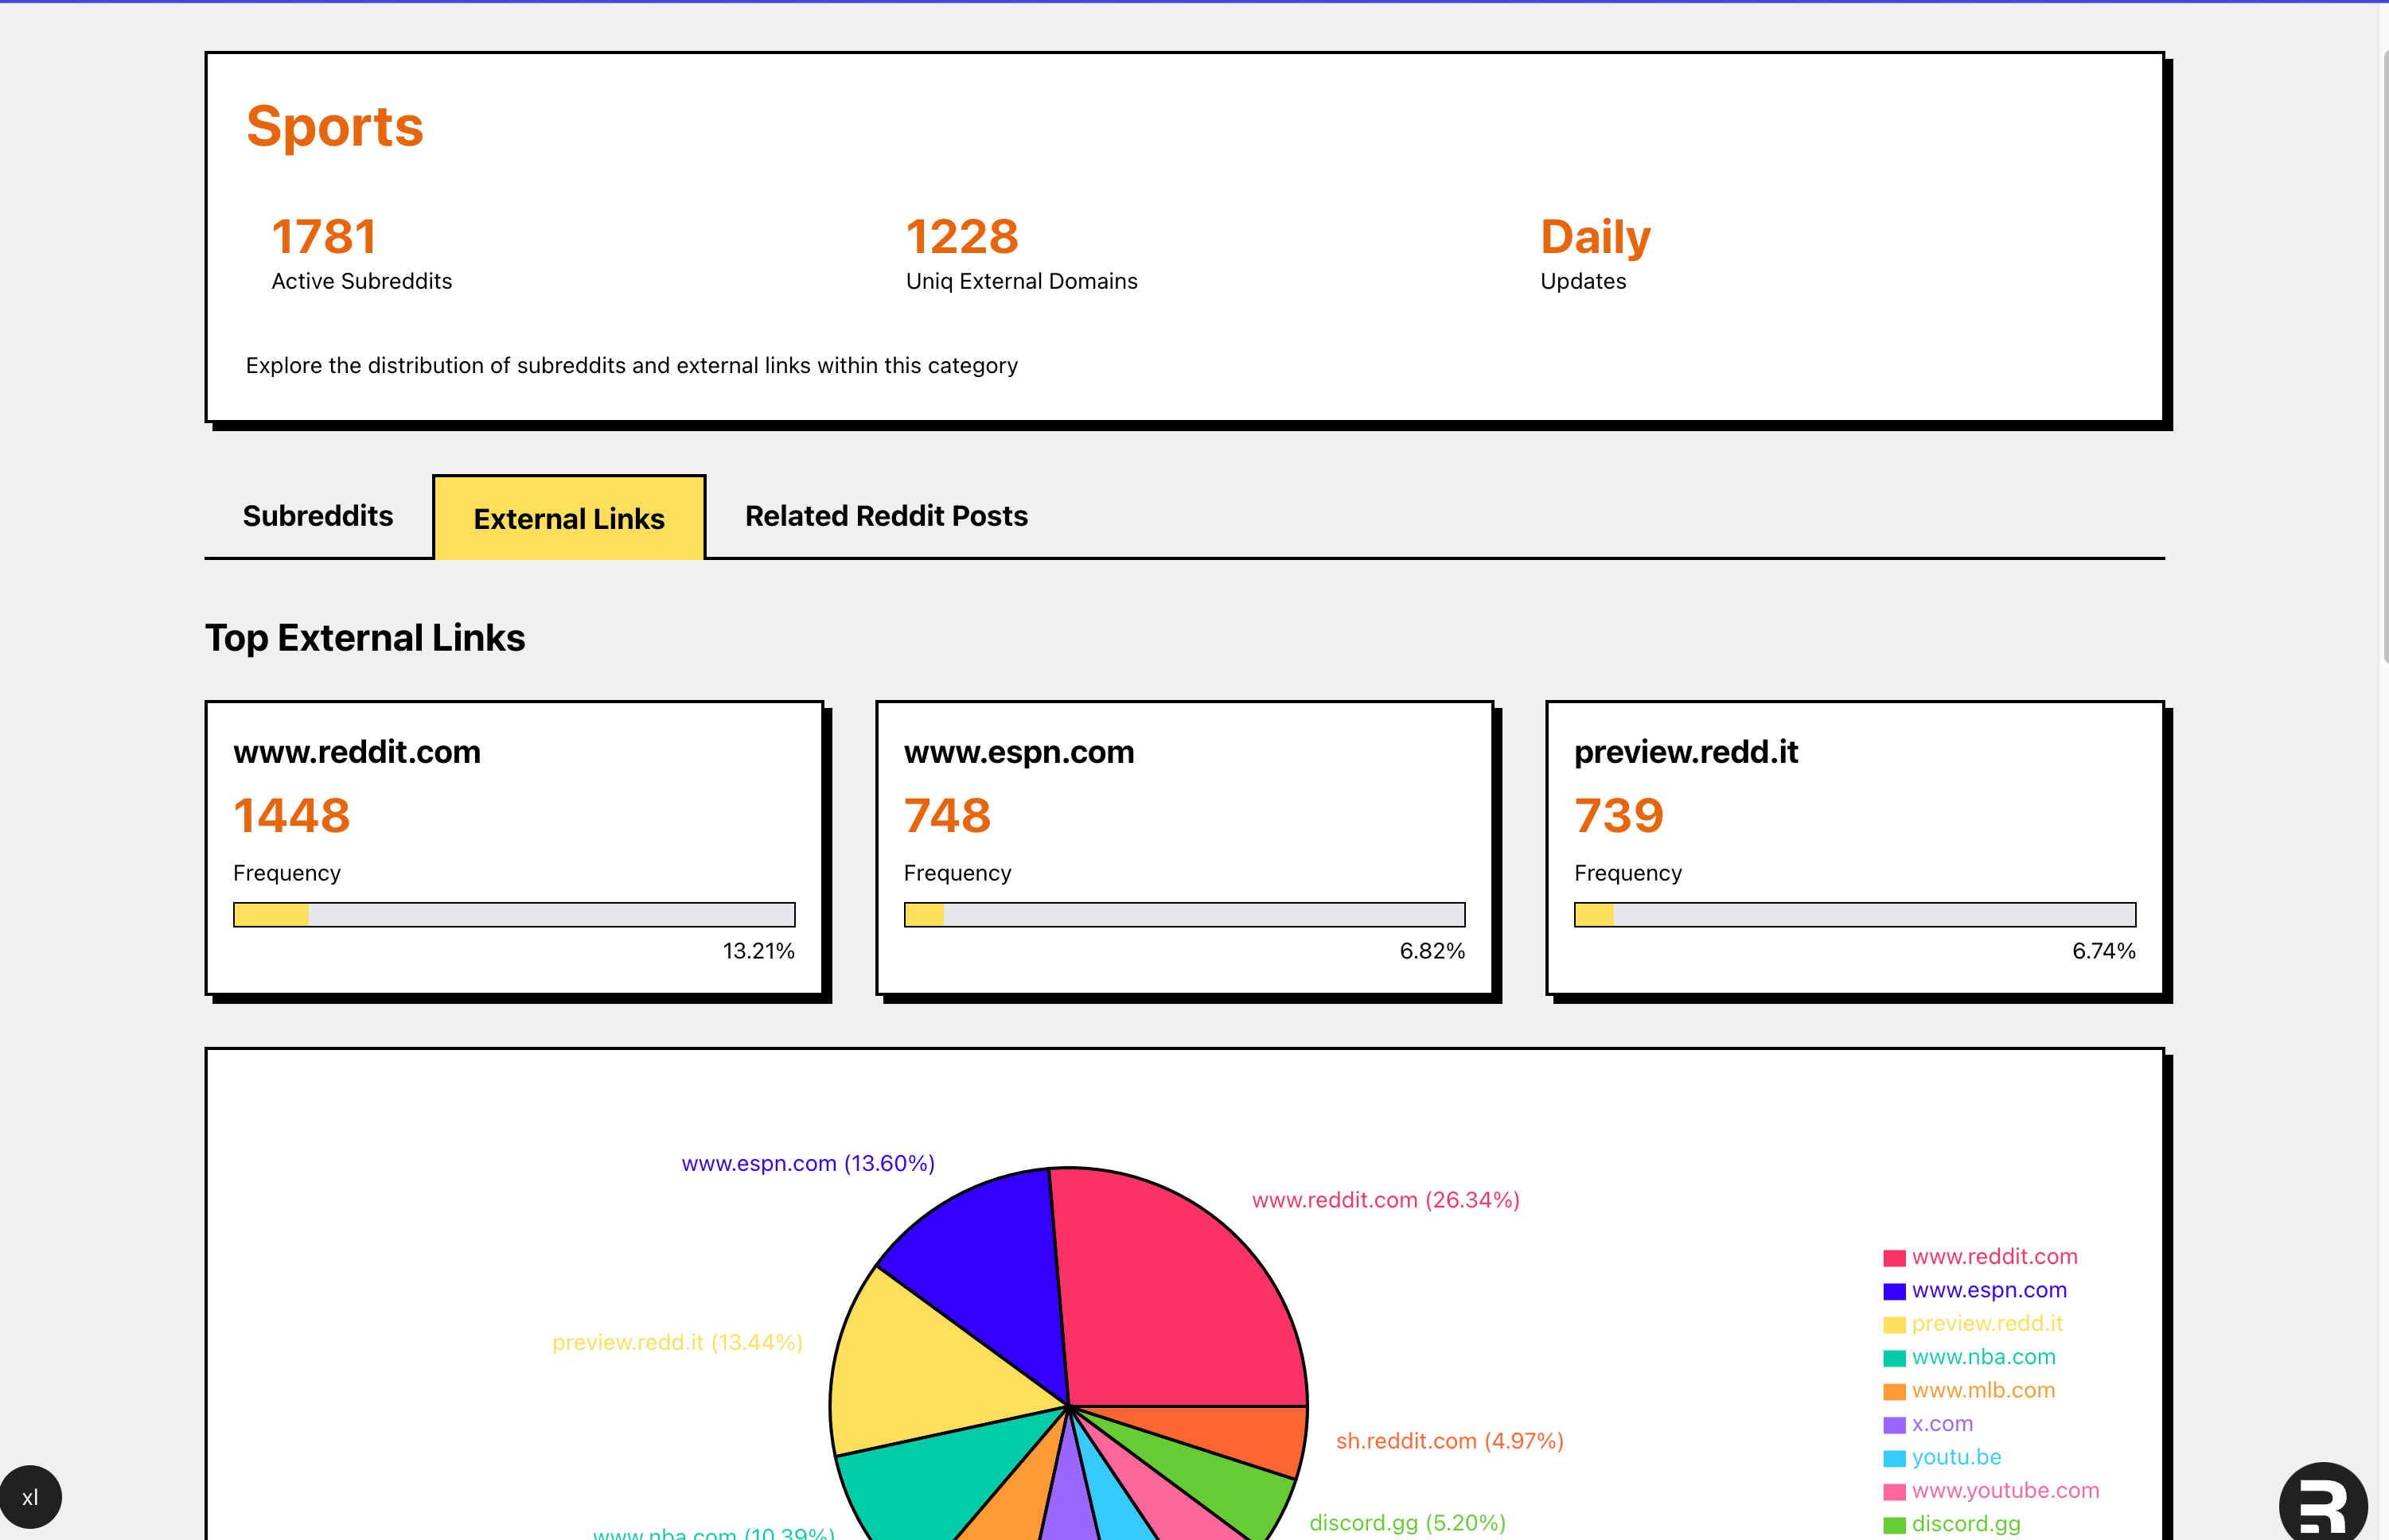
Task: Open the Related Reddit Posts tab
Action: [x=886, y=516]
